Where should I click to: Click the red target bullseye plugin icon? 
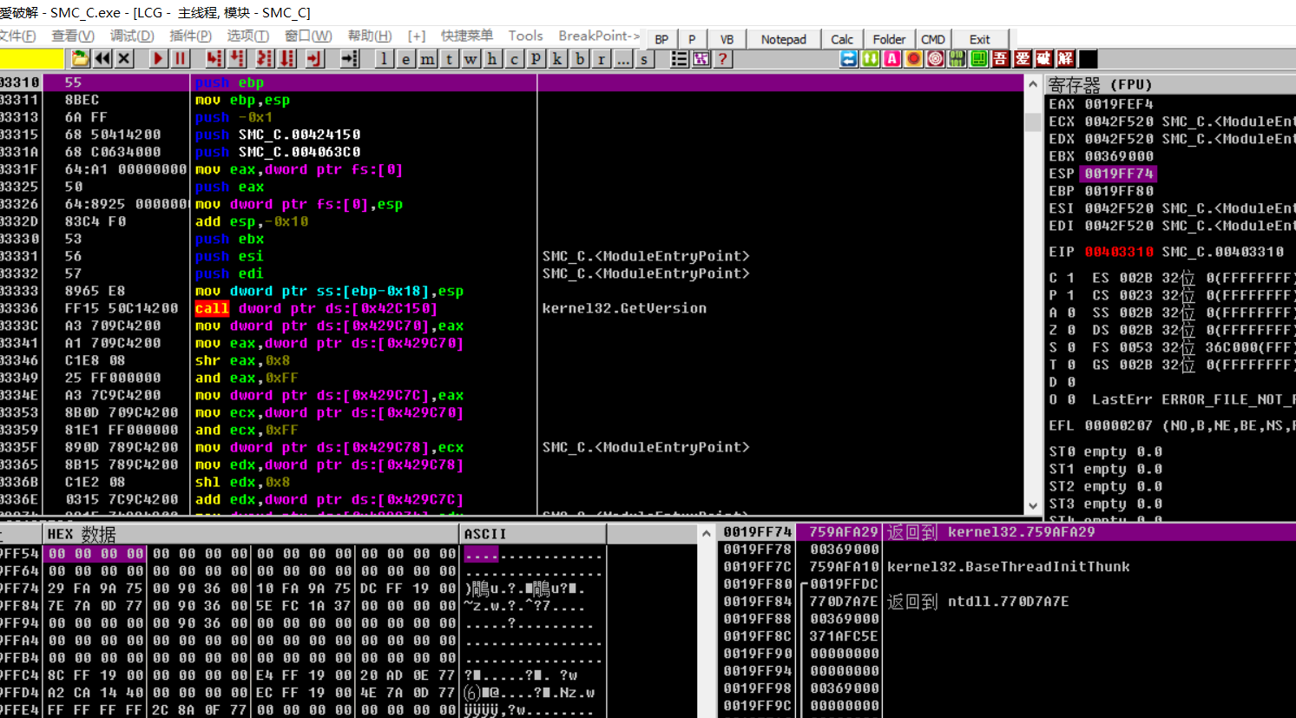coord(936,59)
